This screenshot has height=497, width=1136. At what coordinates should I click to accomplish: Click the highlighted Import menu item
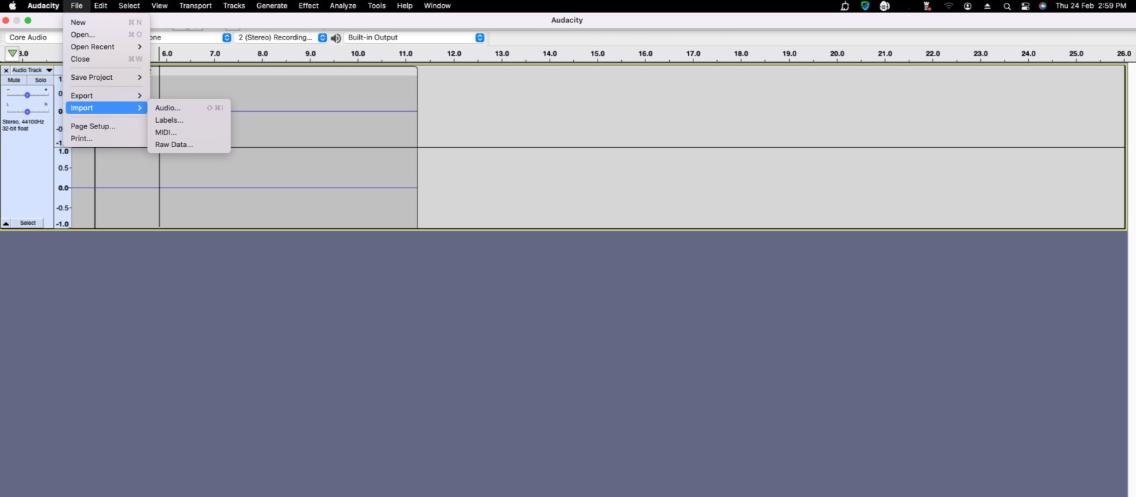(x=106, y=108)
